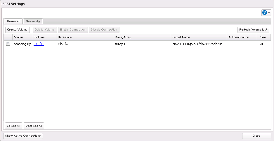This screenshot has height=141, width=274.
Task: Expand the help menu dropdown arrow
Action: coord(269,13)
